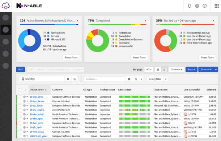Image resolution: width=221 pixels, height=141 pixels.
Task: Click the warning icon beside 9/8/19
Action: point(185,123)
